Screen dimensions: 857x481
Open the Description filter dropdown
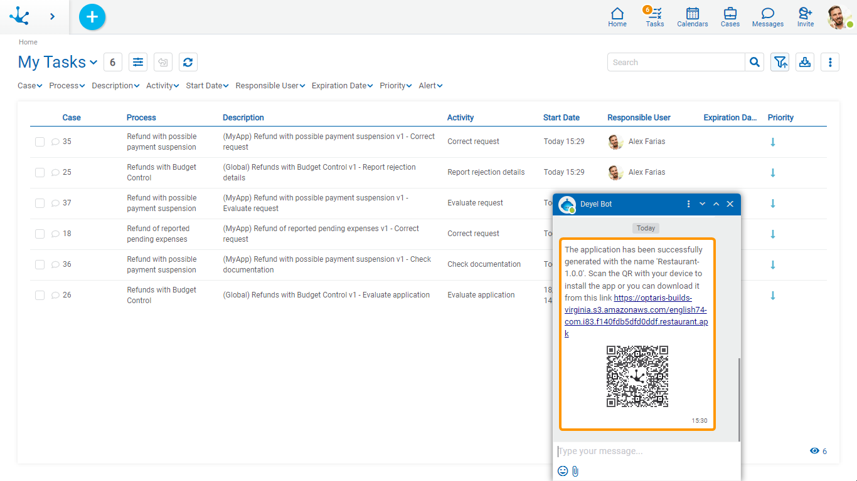(x=115, y=86)
